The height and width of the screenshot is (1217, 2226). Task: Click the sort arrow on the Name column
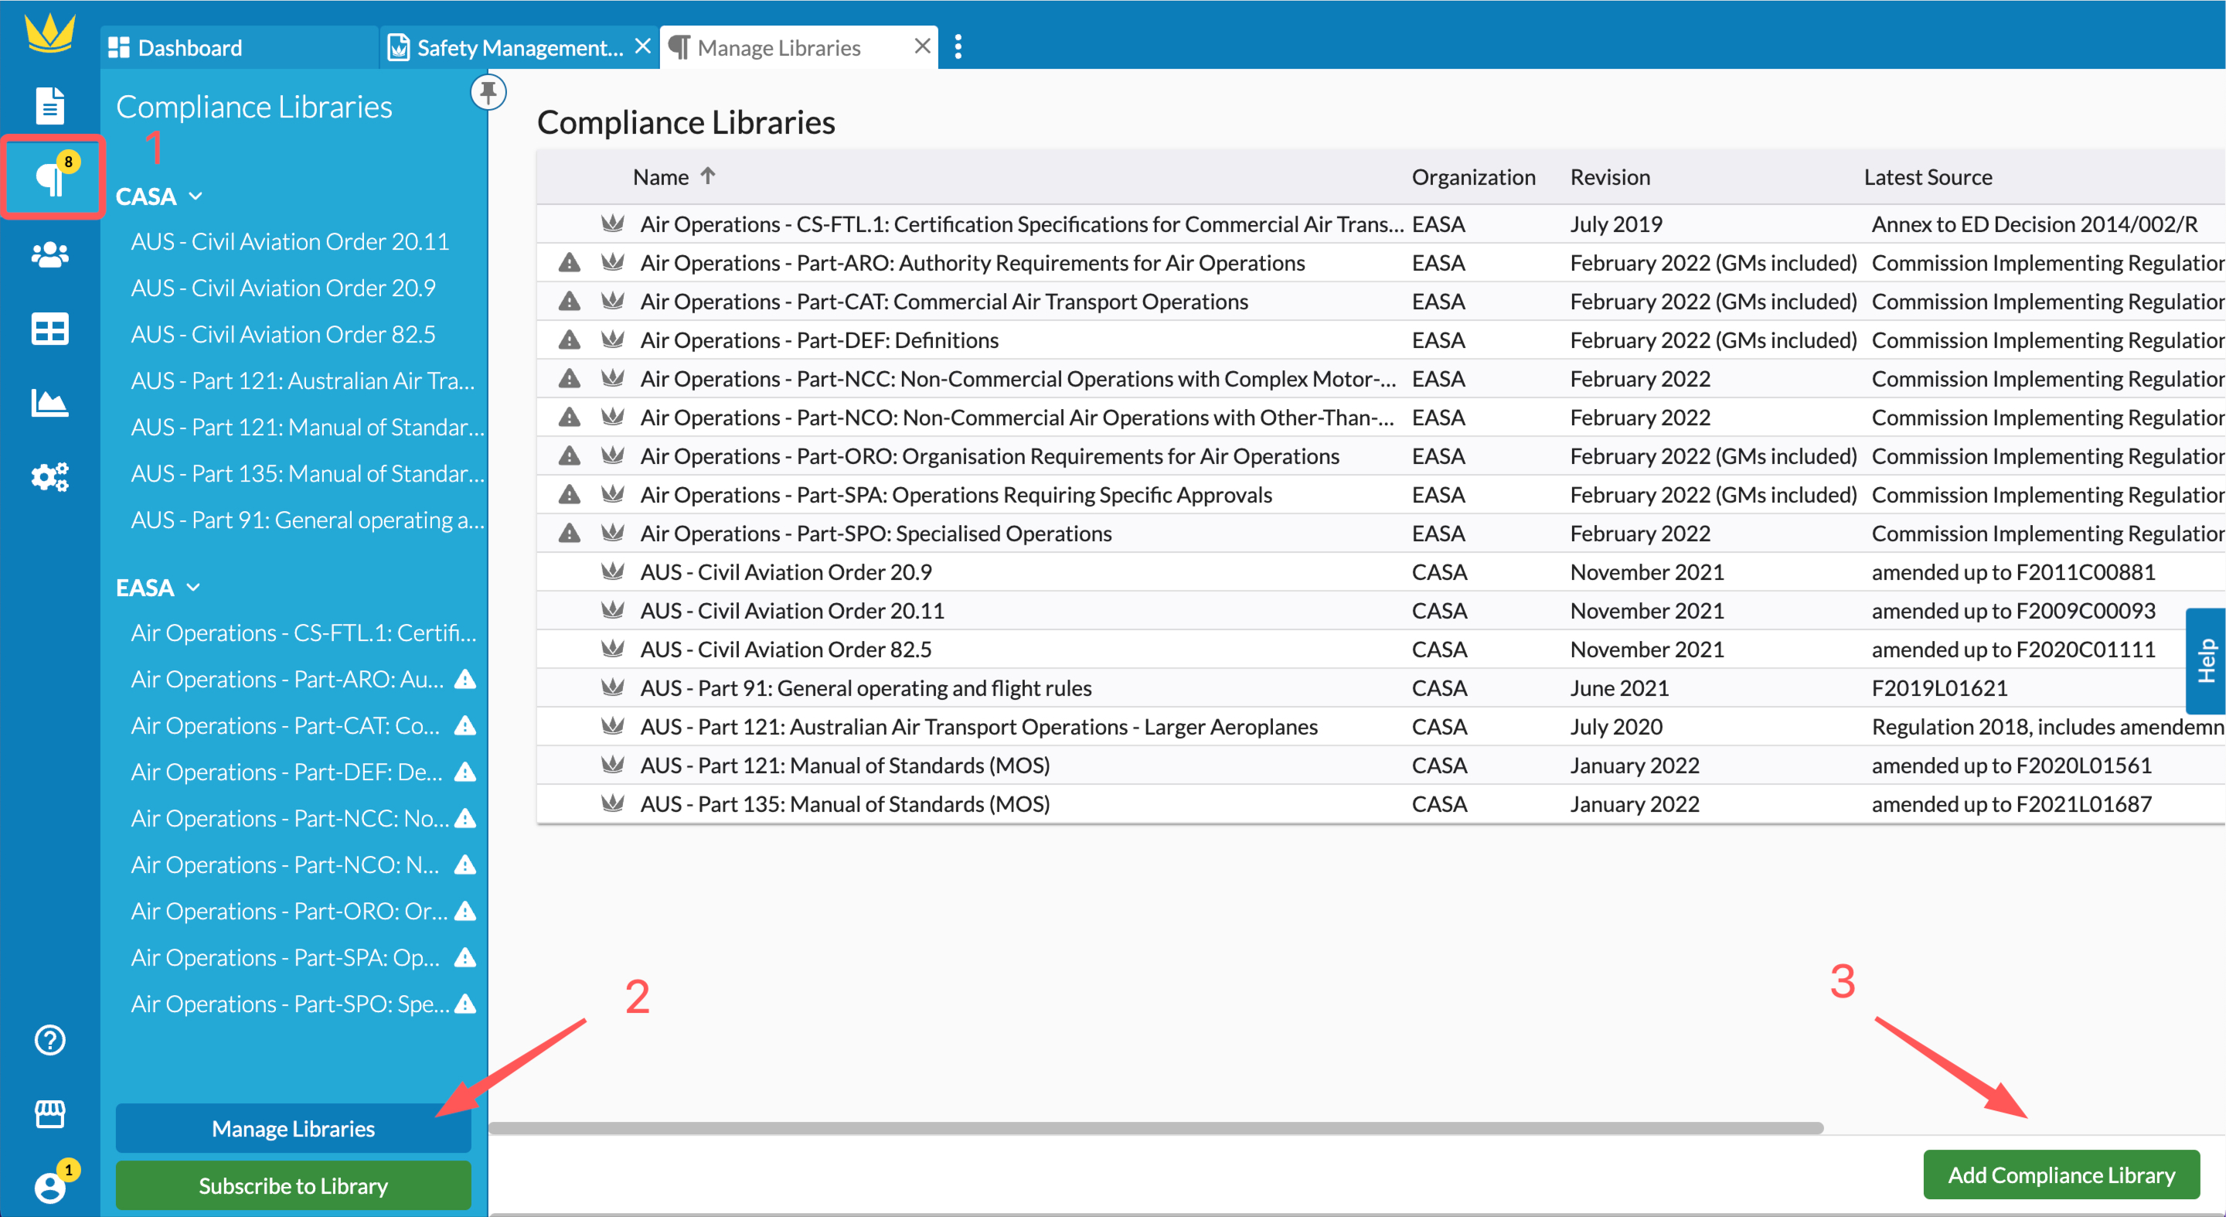pyautogui.click(x=708, y=176)
